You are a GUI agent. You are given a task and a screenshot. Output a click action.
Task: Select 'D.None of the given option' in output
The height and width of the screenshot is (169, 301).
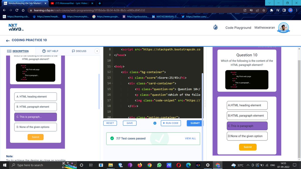coord(247,136)
